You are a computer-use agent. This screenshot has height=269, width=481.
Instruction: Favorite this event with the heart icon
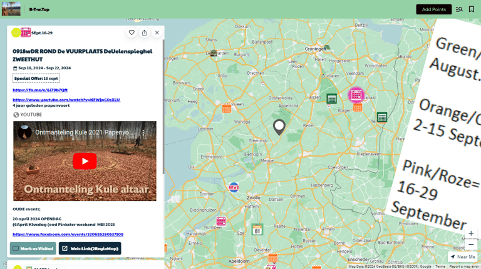pyautogui.click(x=132, y=32)
